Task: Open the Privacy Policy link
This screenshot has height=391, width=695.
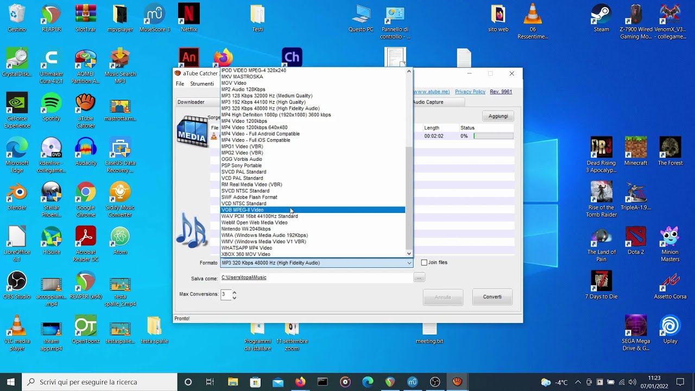Action: 470,92
